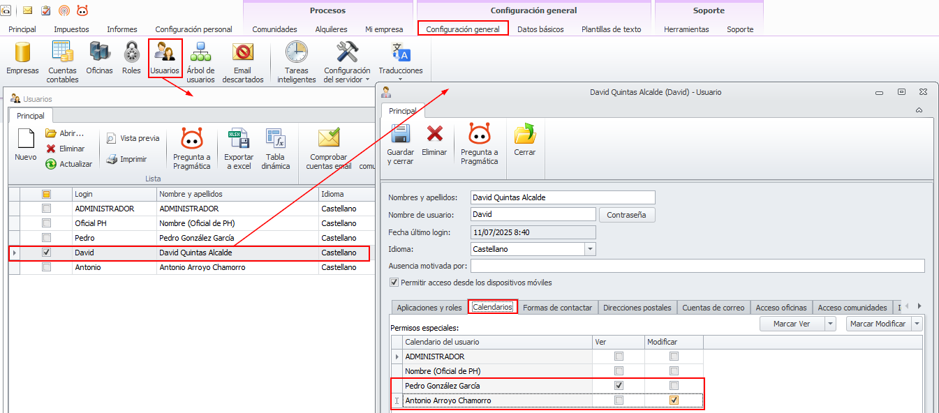Select the Calendarios tab

tap(493, 307)
